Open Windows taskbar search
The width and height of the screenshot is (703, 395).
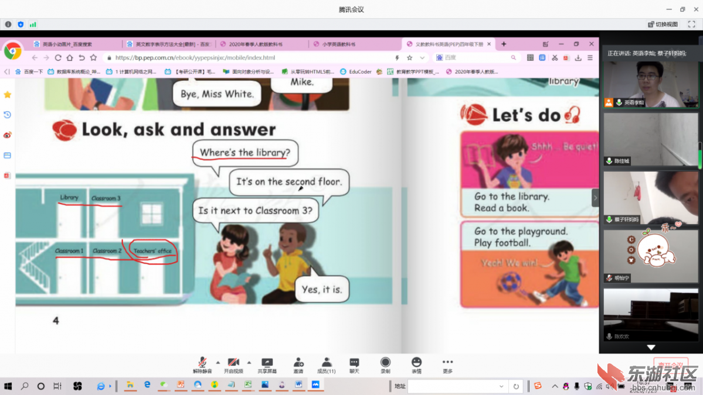click(25, 386)
